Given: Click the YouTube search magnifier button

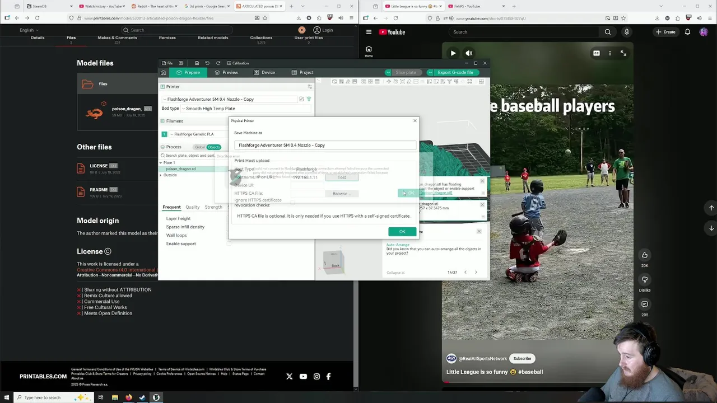Looking at the screenshot, I should point(608,32).
